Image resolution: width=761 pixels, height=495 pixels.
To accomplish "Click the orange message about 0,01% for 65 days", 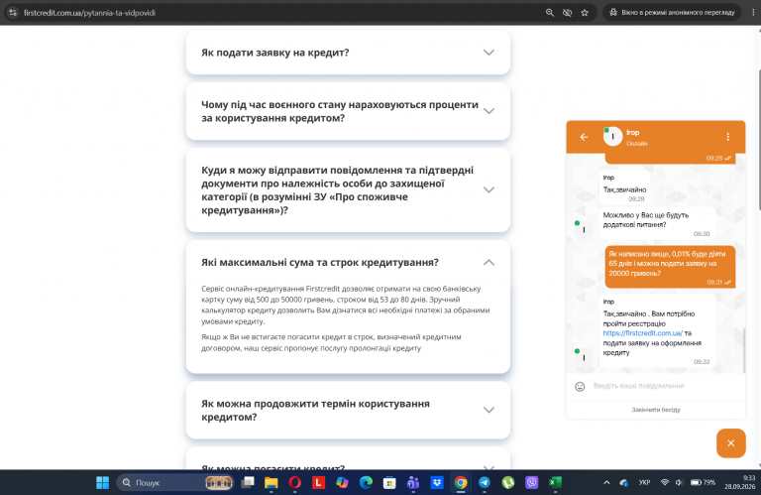I will (670, 266).
